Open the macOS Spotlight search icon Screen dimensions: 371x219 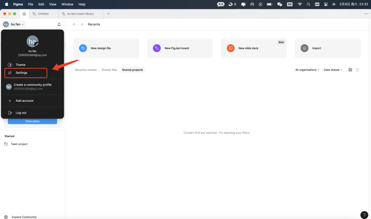coord(308,4)
